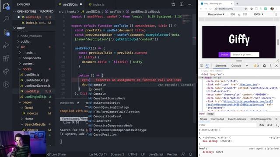Open the Event Listeners tab
This screenshot has width=280, height=157.
237,119
